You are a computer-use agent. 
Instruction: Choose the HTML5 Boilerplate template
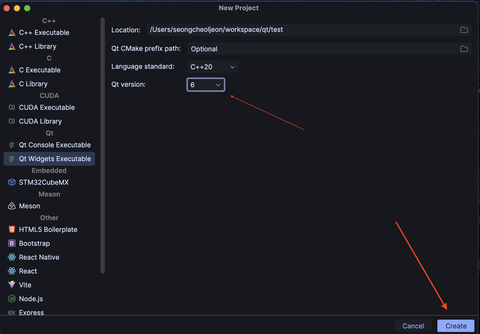pyautogui.click(x=48, y=229)
